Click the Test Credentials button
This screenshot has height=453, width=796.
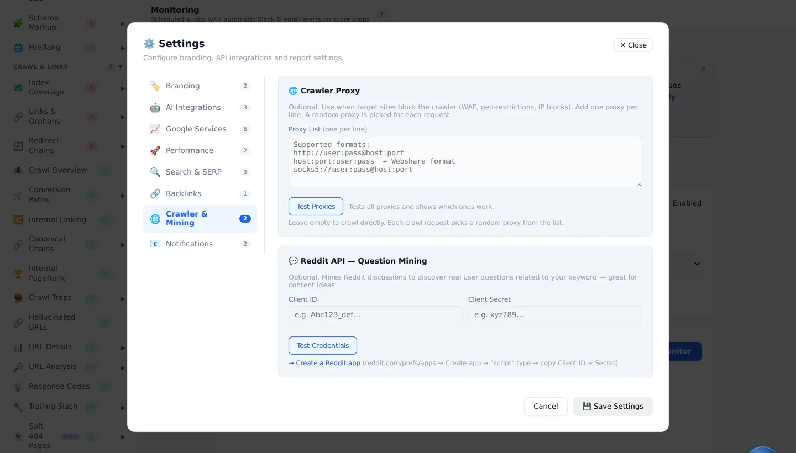323,345
